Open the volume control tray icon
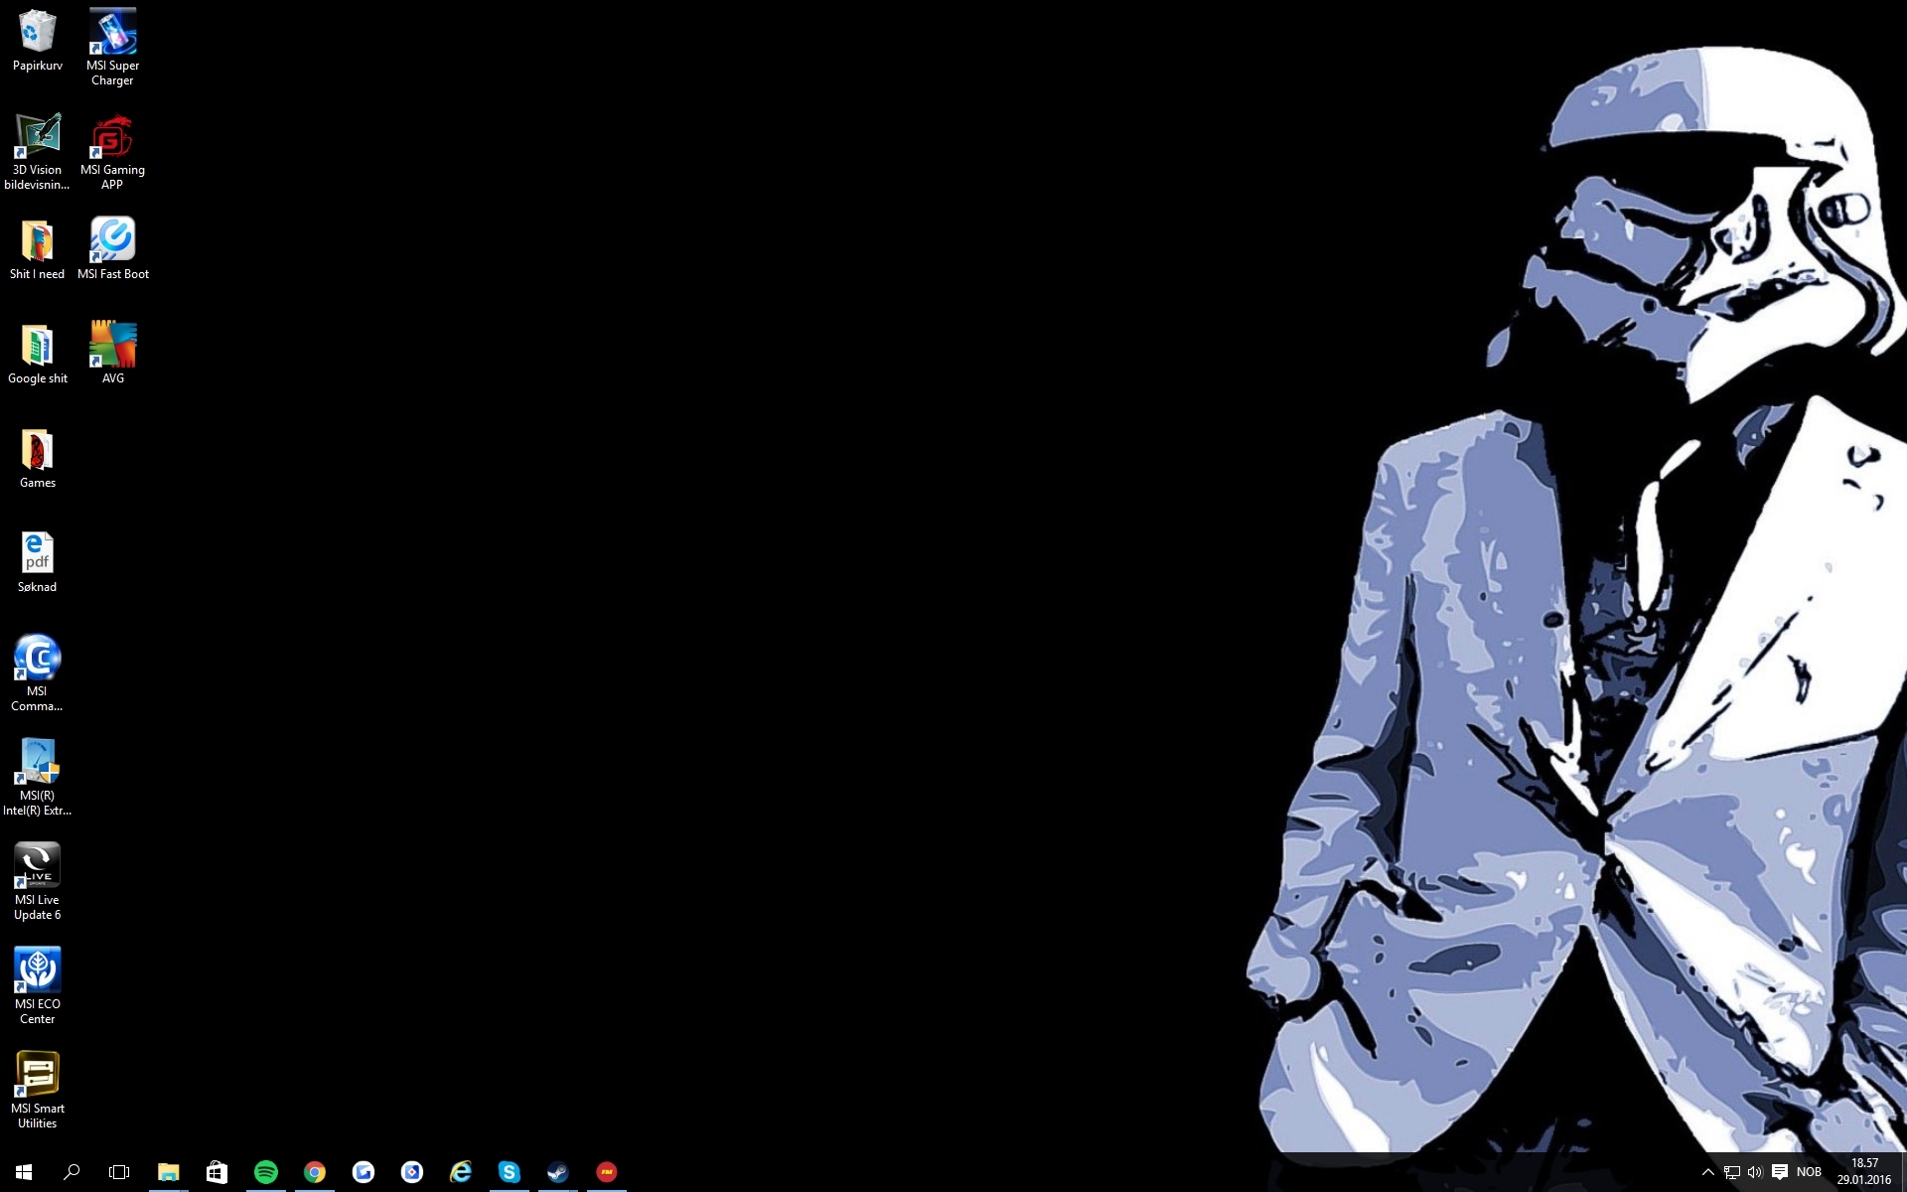1907x1192 pixels. point(1755,1172)
